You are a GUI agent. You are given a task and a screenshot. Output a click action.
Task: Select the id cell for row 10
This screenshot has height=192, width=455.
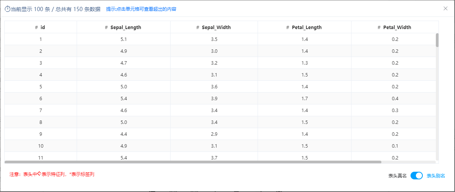41,146
